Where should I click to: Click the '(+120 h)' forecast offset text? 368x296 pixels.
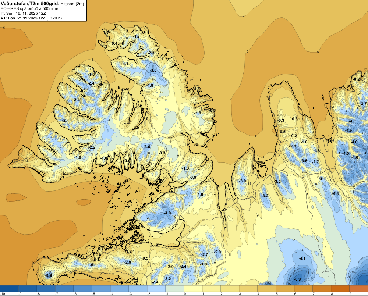click(x=54, y=18)
